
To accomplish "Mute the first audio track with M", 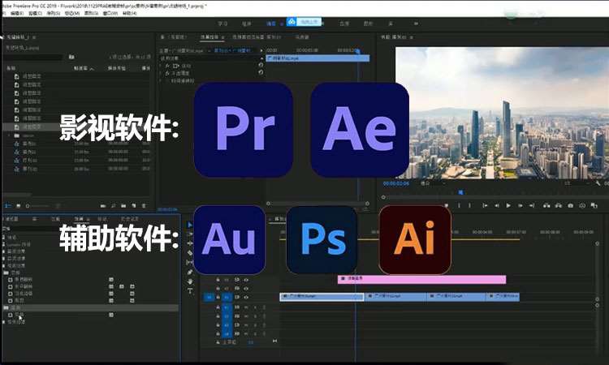I will (x=245, y=307).
